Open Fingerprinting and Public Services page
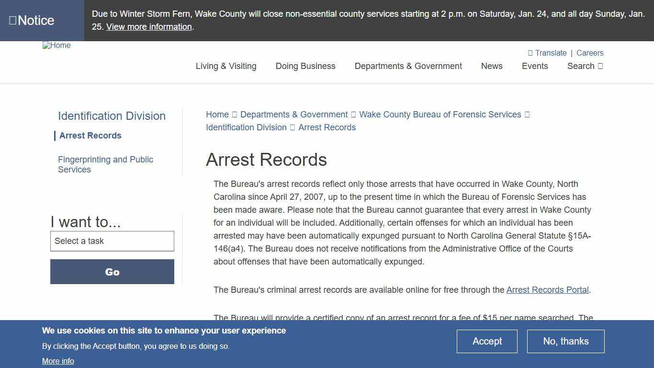 tap(105, 164)
